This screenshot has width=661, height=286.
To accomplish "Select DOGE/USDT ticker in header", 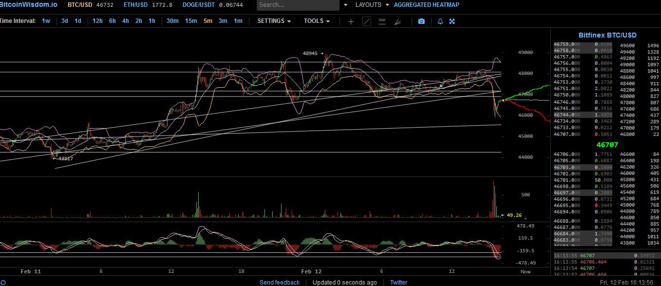I will pos(213,5).
